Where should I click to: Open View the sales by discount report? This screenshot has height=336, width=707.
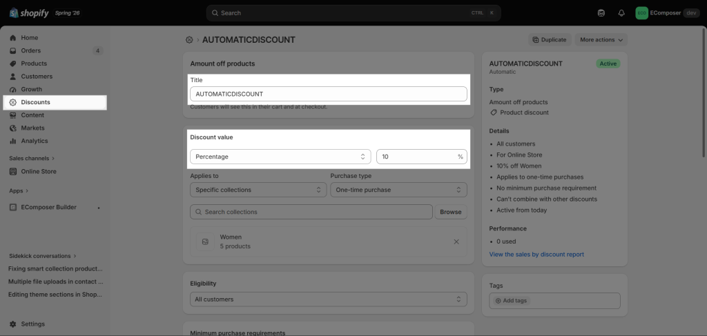(536, 255)
